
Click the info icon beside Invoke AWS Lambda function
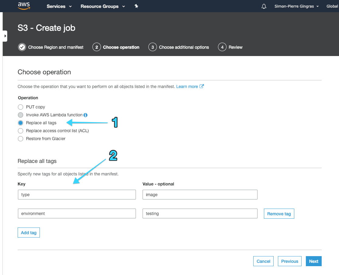point(85,115)
